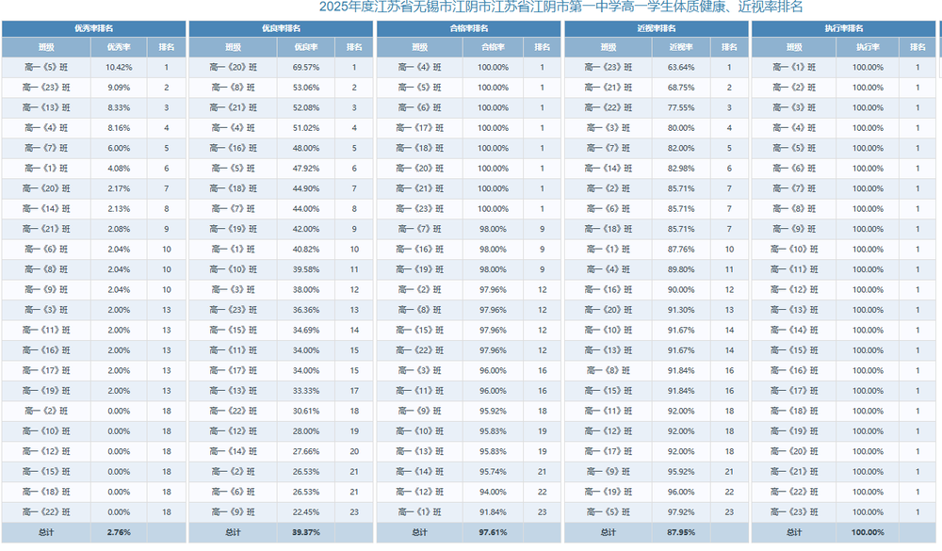Select the 2.76% total 优秀率 cell
942x551 pixels.
pyautogui.click(x=119, y=532)
